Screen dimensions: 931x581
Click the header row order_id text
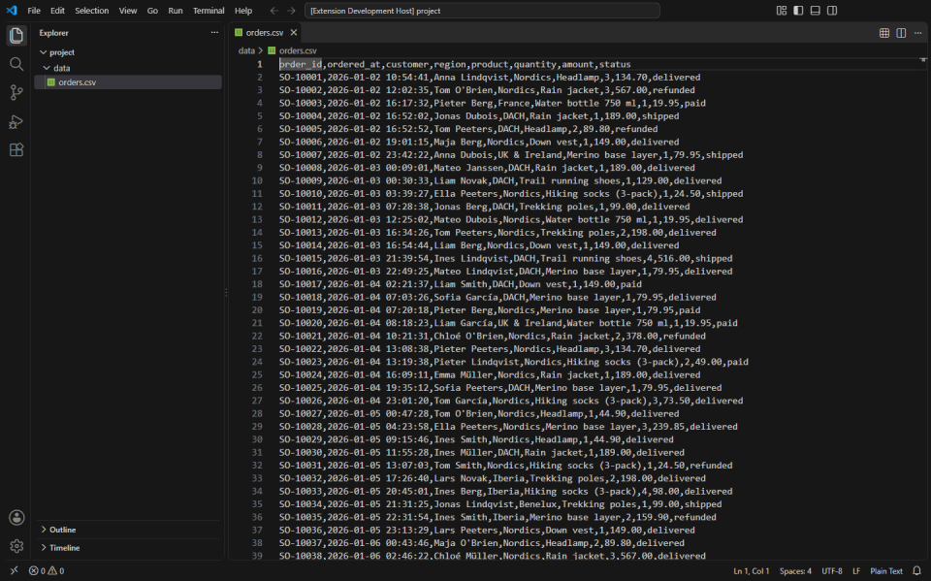301,64
